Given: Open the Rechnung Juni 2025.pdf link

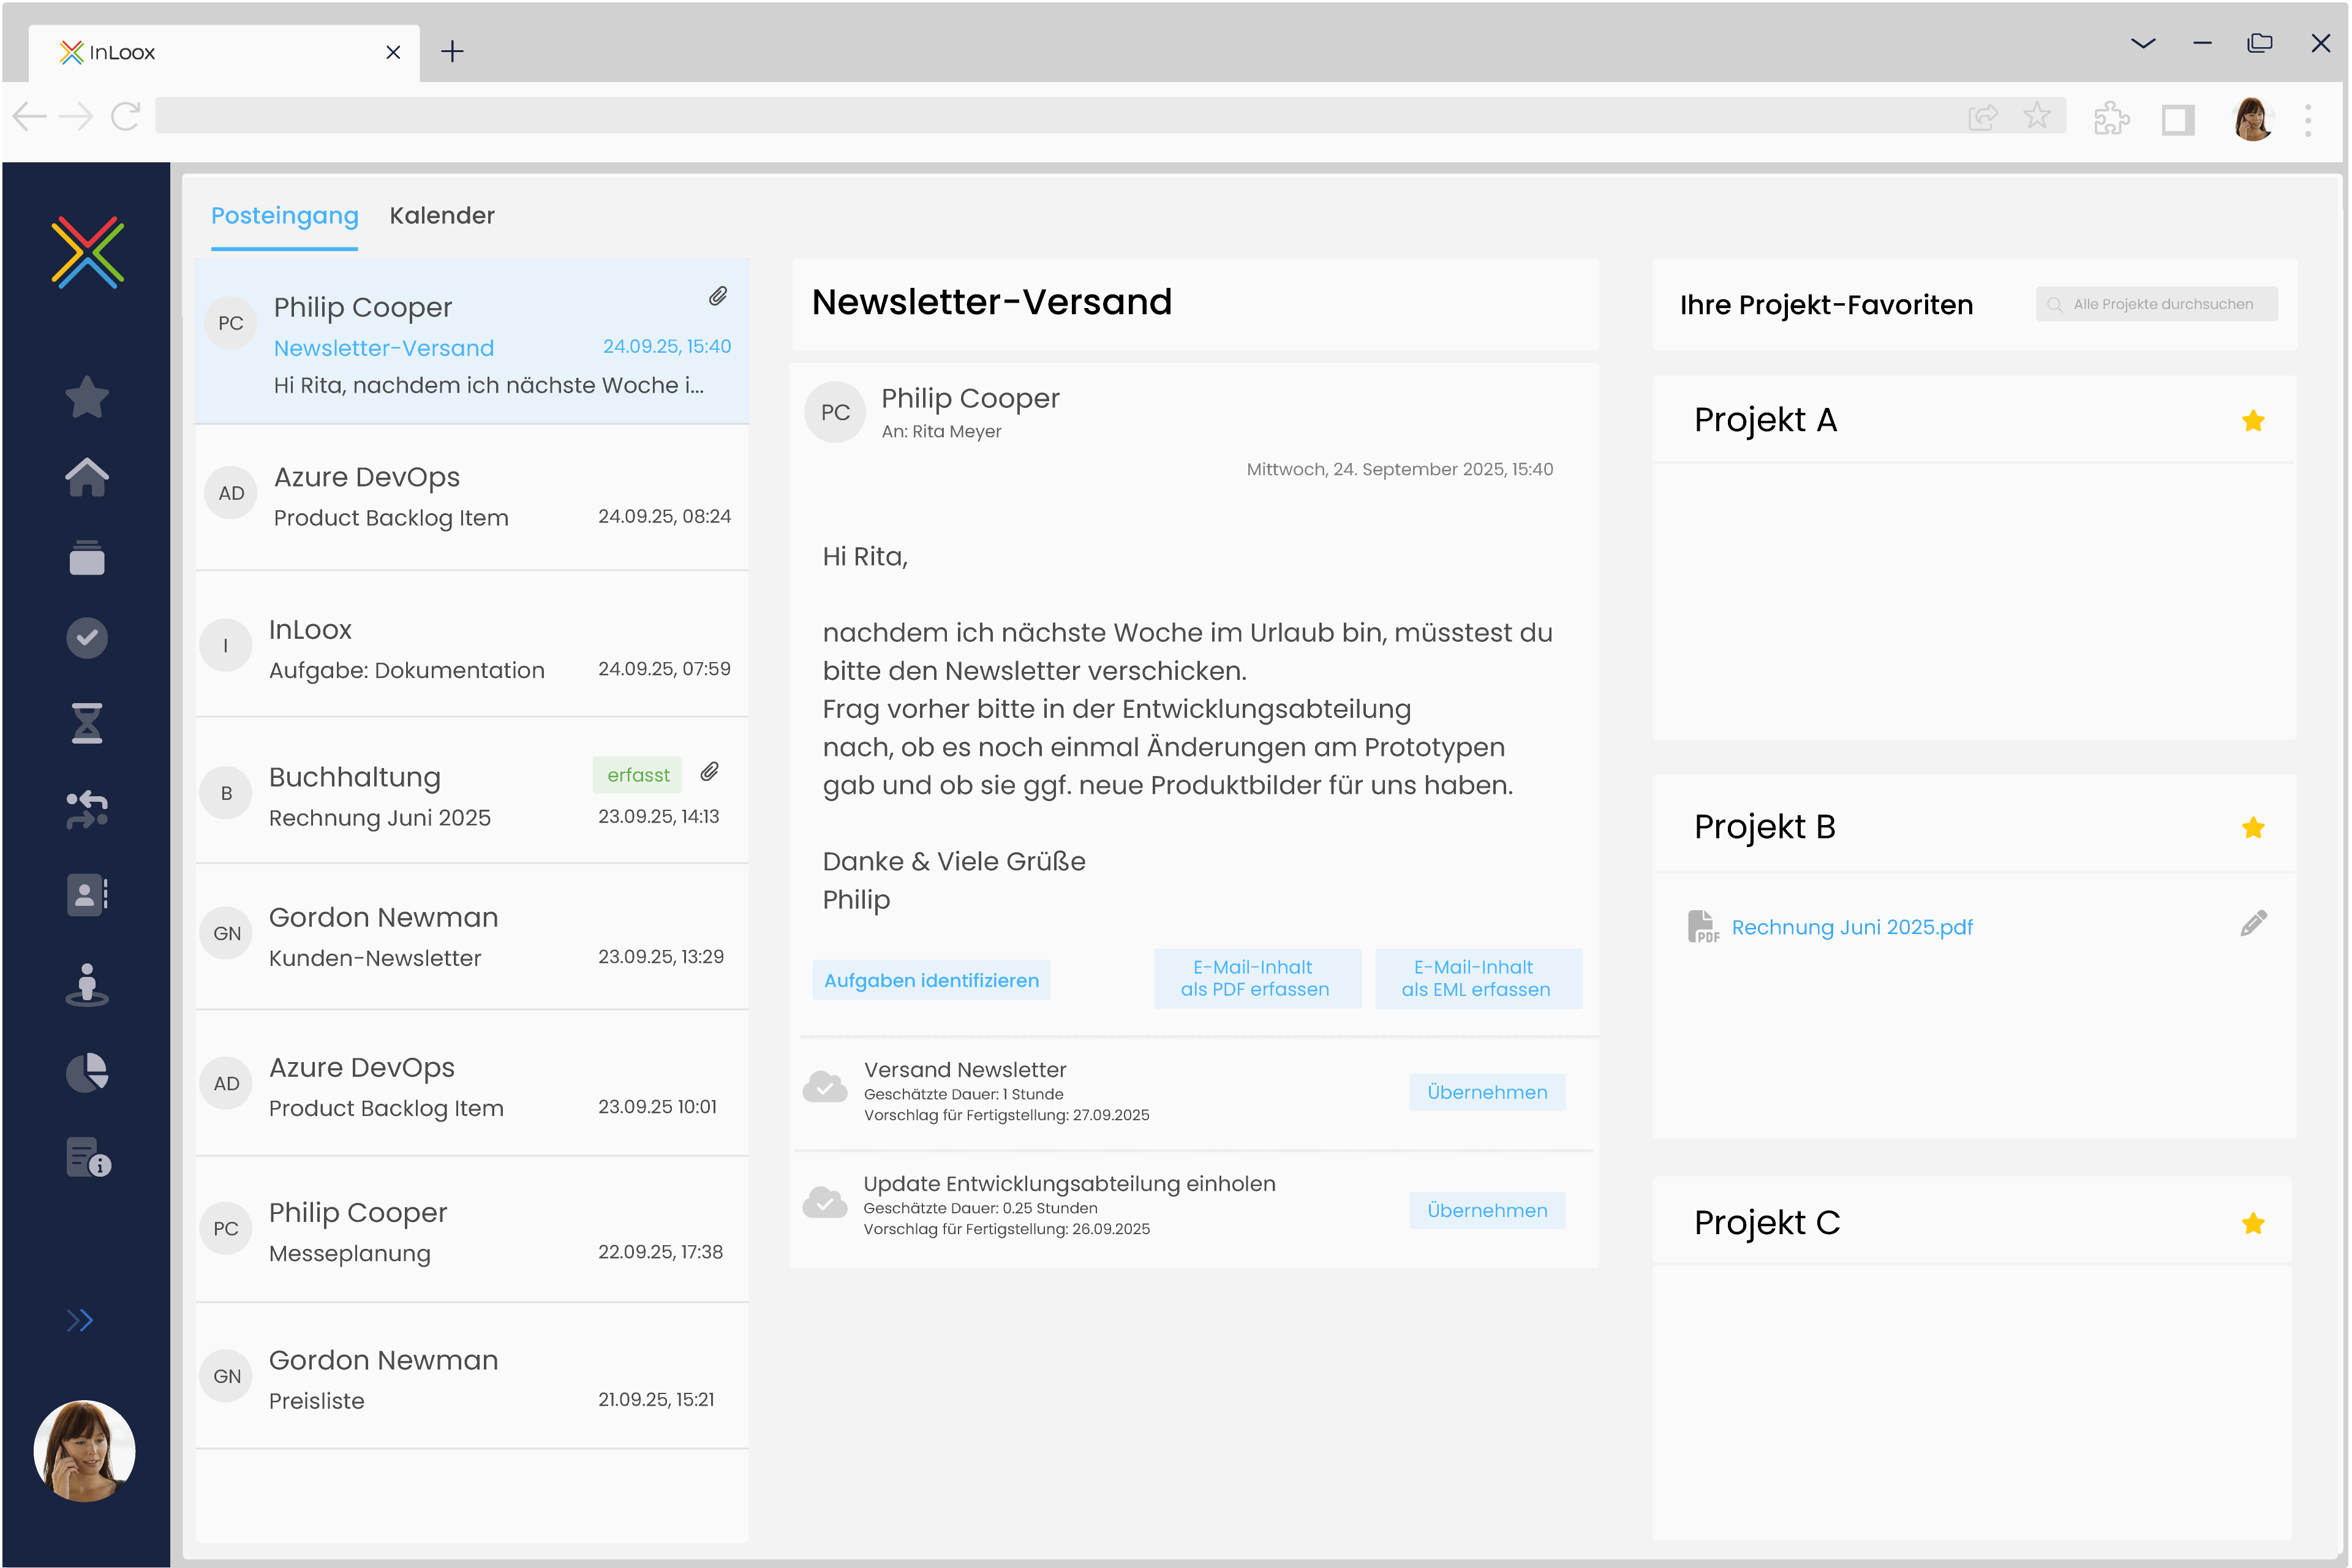Looking at the screenshot, I should [1852, 926].
